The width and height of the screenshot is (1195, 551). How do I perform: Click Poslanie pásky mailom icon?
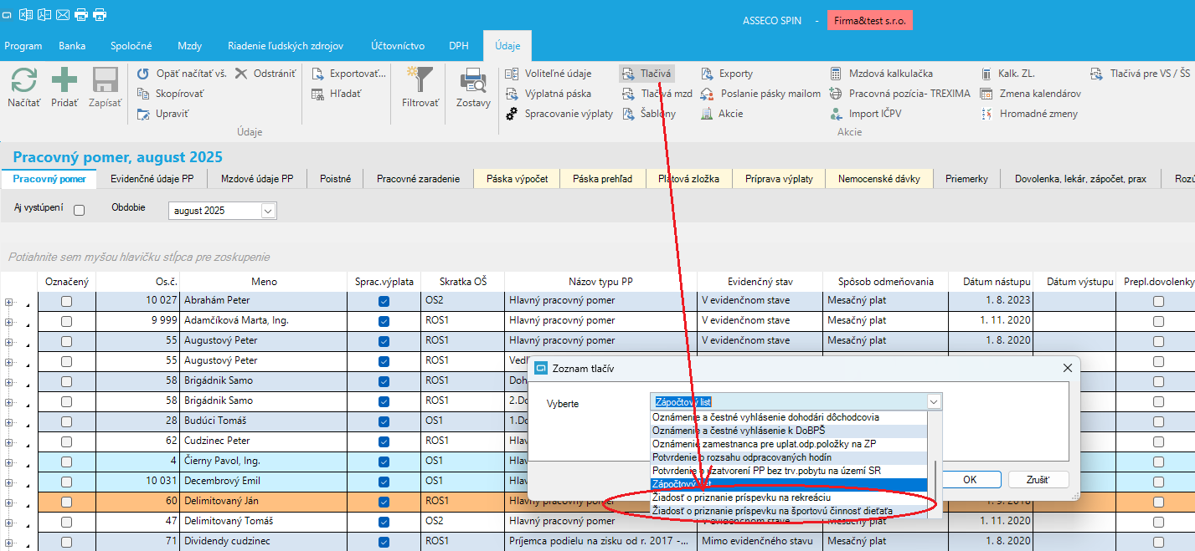pos(707,94)
